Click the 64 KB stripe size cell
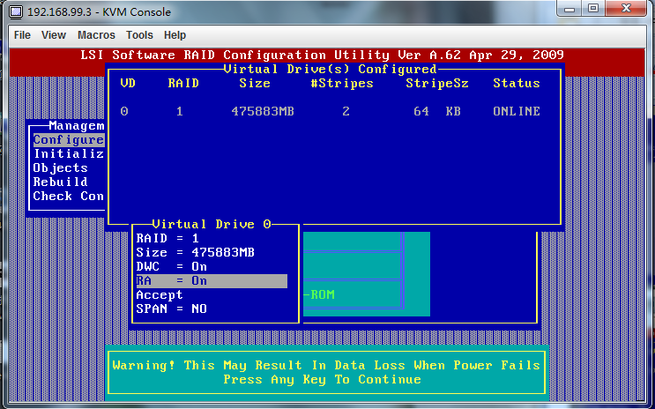 coord(437,112)
